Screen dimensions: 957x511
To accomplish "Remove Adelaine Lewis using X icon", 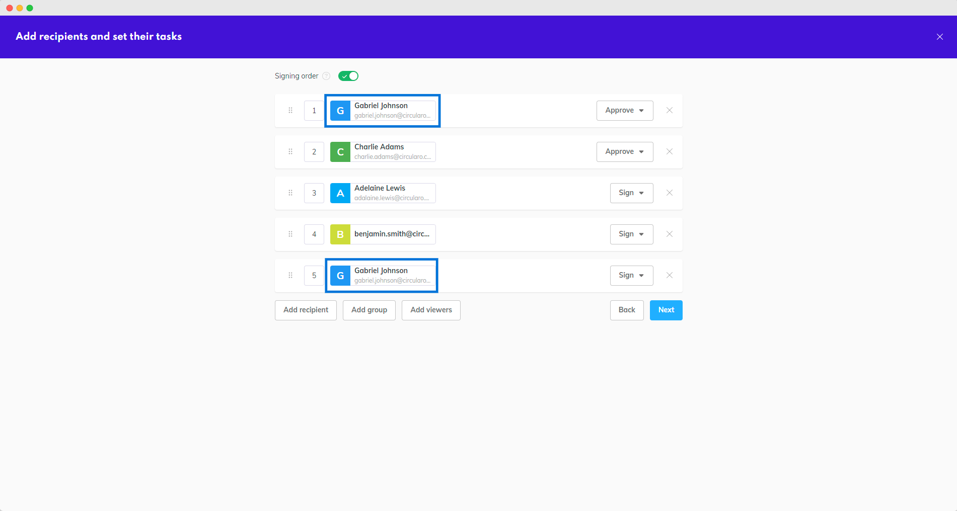I will click(x=669, y=193).
